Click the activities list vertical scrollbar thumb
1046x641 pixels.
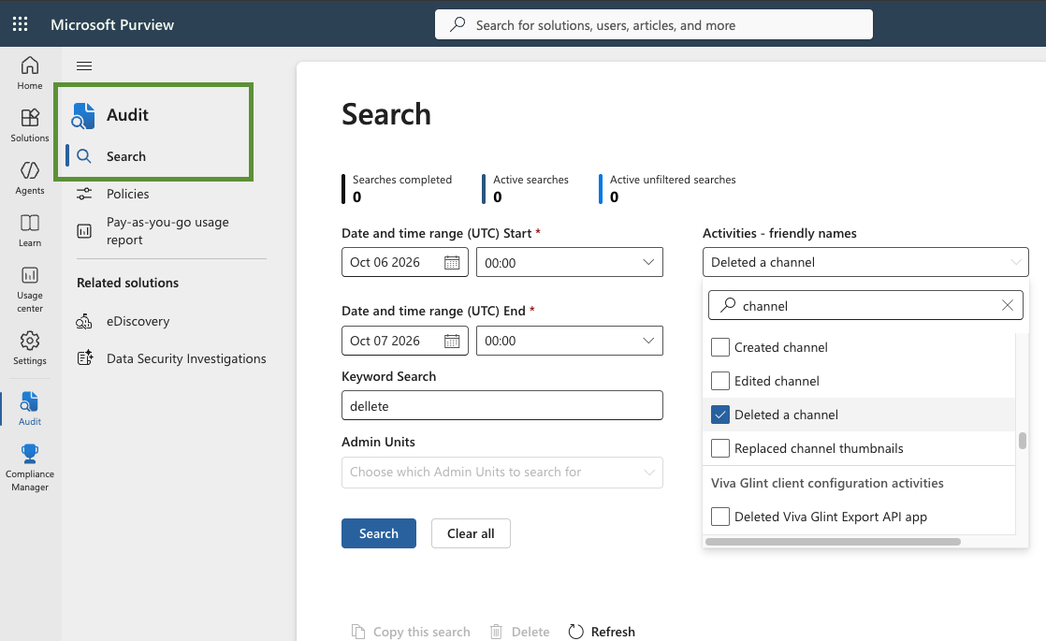click(1022, 441)
